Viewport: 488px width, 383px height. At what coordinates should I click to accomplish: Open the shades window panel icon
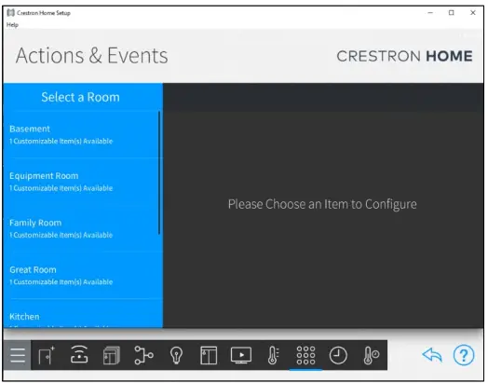(209, 355)
